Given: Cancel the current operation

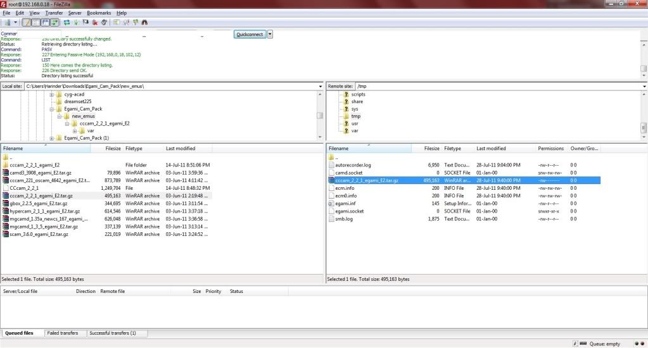Looking at the screenshot, I should click(86, 22).
